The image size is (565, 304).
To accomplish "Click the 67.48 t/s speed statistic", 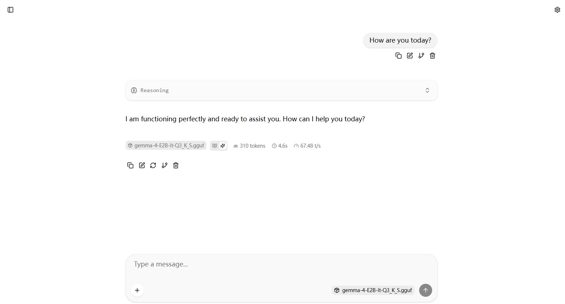I will coord(307,146).
